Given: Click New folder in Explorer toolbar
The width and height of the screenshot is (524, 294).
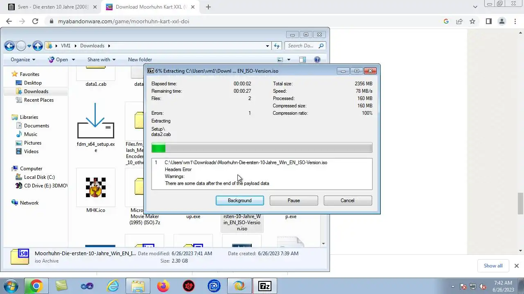Looking at the screenshot, I should 140,60.
